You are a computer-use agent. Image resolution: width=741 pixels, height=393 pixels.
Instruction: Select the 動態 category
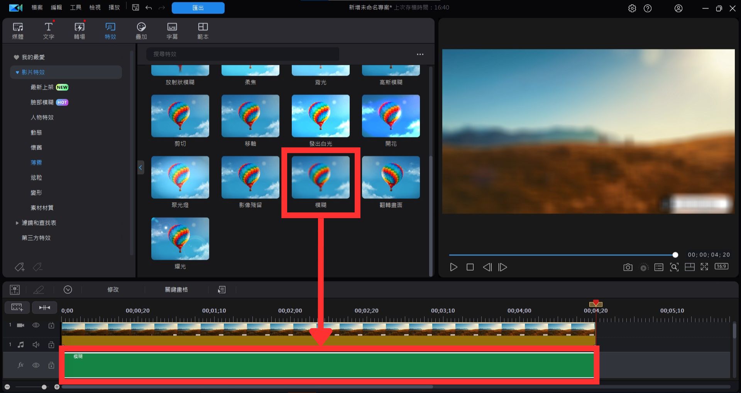(36, 132)
